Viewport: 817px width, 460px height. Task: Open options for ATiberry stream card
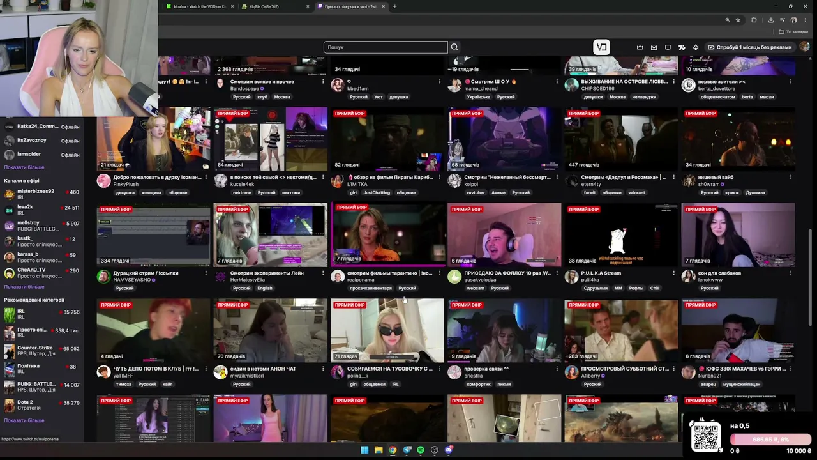(x=673, y=369)
